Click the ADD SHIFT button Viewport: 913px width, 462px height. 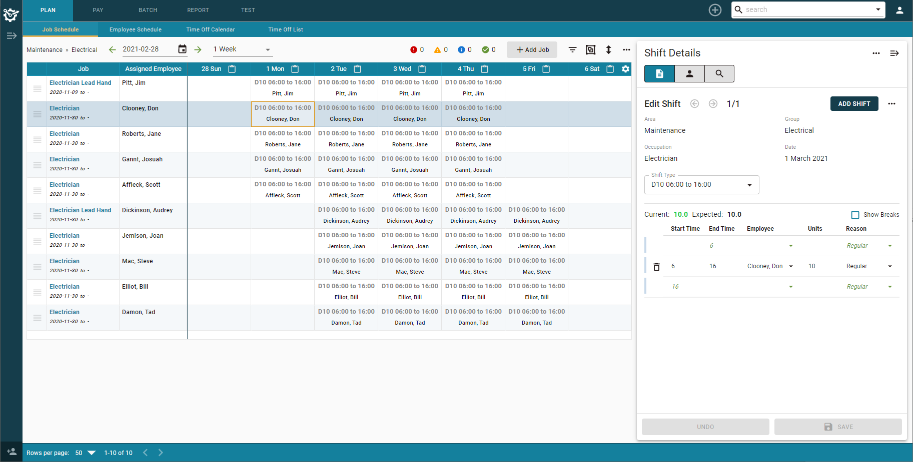(x=854, y=103)
